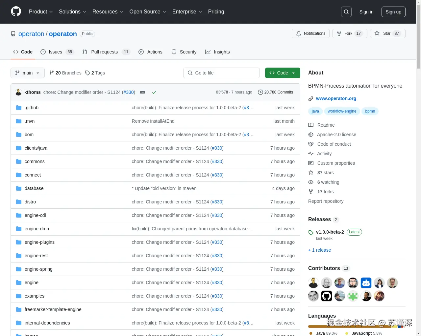Viewport: 421px width, 336px height.
Task: Open kthoms avatar on latest commit
Action: 19,92
